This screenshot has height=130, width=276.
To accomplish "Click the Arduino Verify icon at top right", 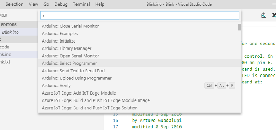I will 274,15.
